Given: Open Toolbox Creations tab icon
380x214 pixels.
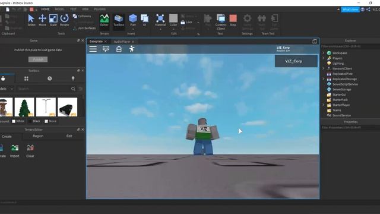Looking at the screenshot, I should click(x=73, y=78).
